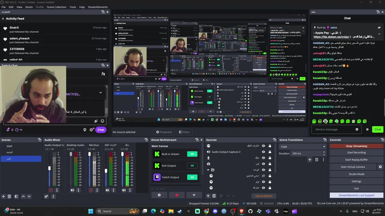Screen dimensions: 385x216
Task: Open Audio Mixer advanced audio properties gear
Action: click(46, 196)
